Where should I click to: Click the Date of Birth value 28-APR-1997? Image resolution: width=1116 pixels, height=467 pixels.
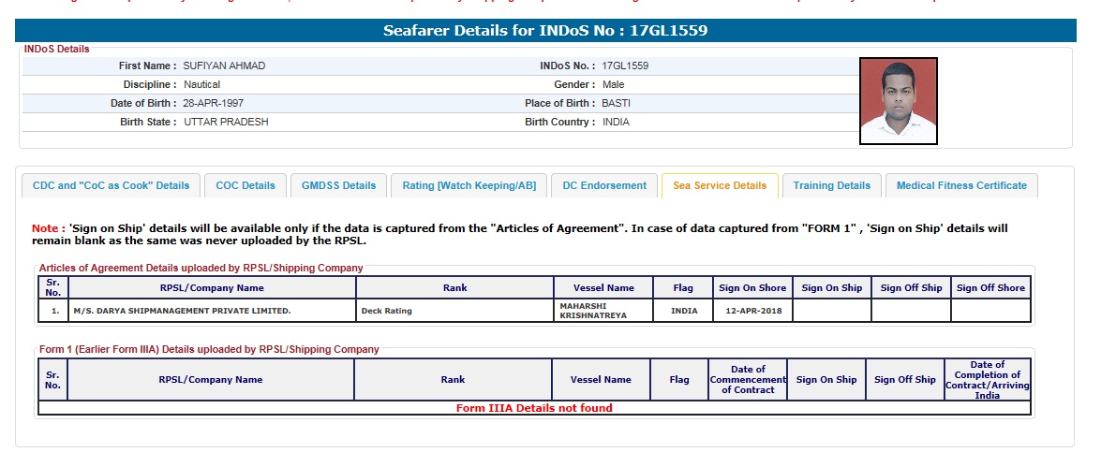coord(214,103)
